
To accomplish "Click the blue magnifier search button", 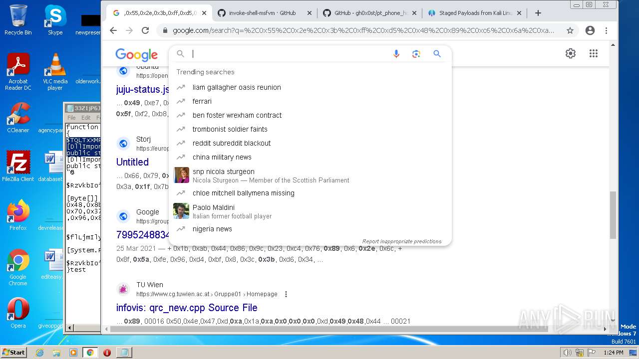I will [x=437, y=54].
